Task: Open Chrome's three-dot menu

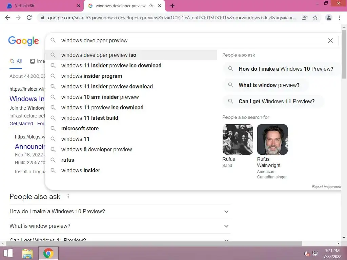Action: 340,18
